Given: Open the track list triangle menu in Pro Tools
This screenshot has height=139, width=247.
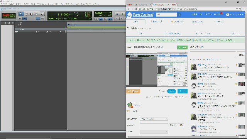Looking at the screenshot, I should click(x=17, y=32).
